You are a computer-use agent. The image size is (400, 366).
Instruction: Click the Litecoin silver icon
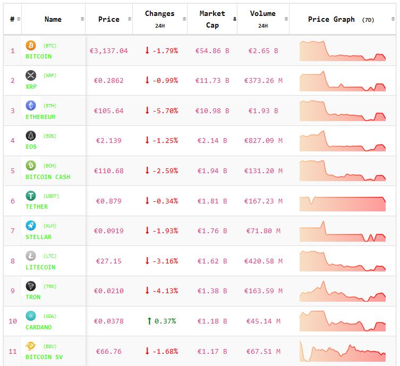[x=31, y=256]
